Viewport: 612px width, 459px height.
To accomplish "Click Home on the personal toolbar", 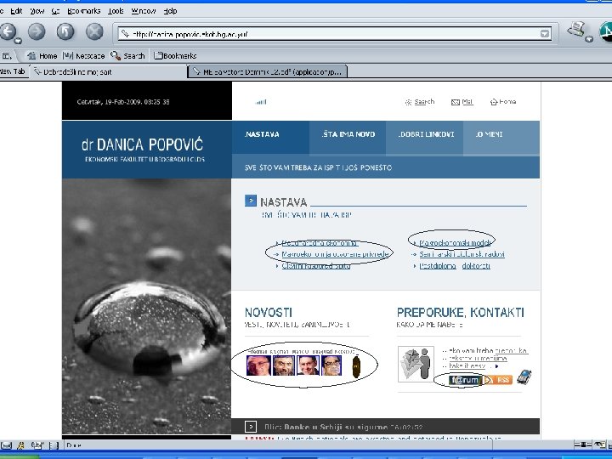I will click(42, 56).
